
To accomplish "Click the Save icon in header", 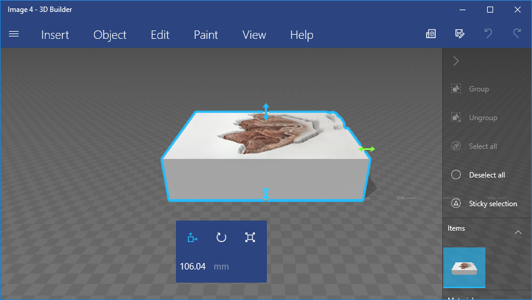I will coord(460,34).
